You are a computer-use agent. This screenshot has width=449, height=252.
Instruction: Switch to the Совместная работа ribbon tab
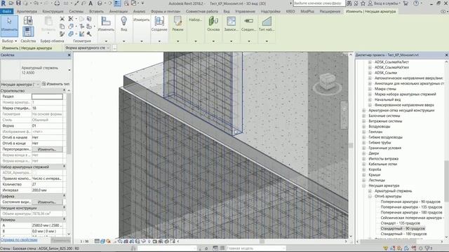pos(202,11)
